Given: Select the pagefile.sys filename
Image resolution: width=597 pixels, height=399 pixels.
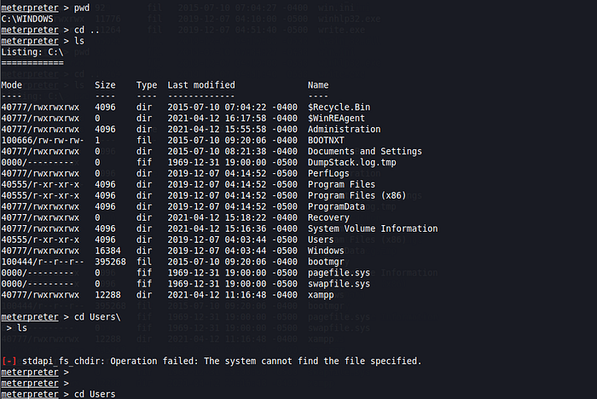Looking at the screenshot, I should pos(339,273).
